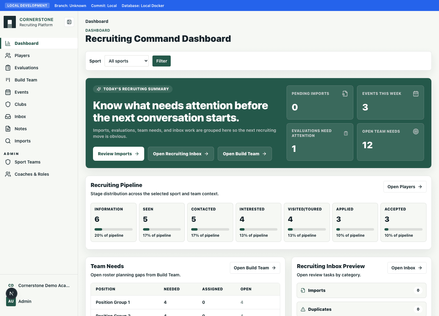Open the Imports row in Inbox Preview
Image resolution: width=439 pixels, height=316 pixels.
click(x=362, y=290)
